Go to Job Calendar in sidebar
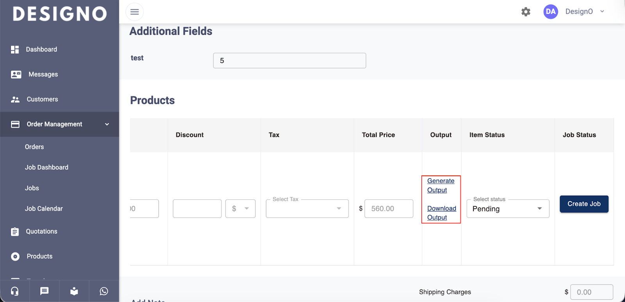Image resolution: width=625 pixels, height=302 pixels. [x=44, y=209]
